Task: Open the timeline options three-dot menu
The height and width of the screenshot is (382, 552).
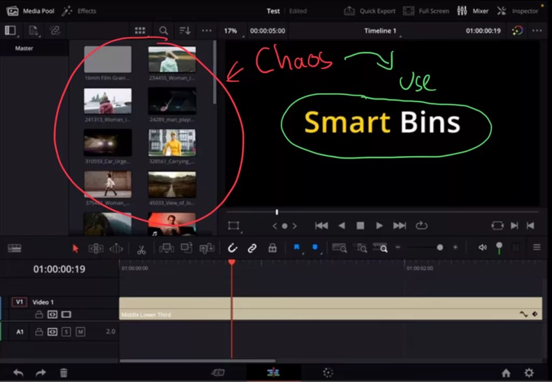Action: pos(537,31)
